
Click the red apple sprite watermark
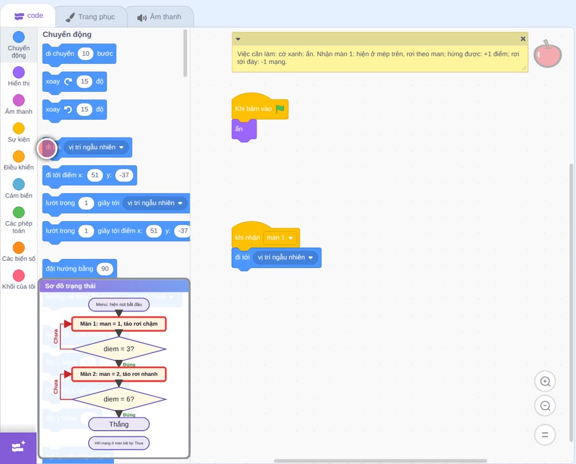coord(547,54)
